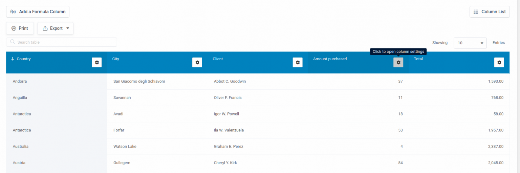520x173 pixels.
Task: Expand the Export dropdown menu
Action: coord(56,28)
